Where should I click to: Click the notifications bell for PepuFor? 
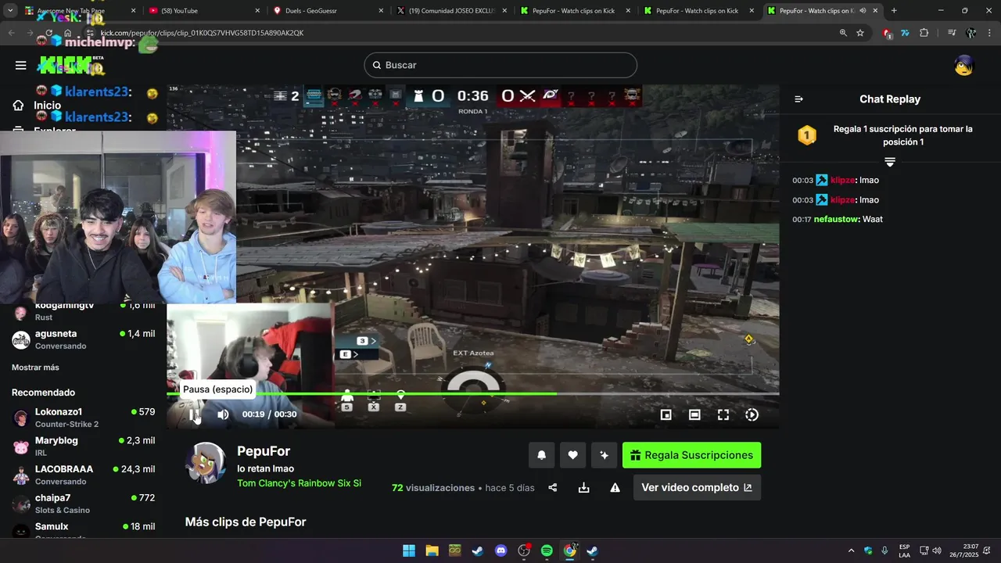[541, 455]
